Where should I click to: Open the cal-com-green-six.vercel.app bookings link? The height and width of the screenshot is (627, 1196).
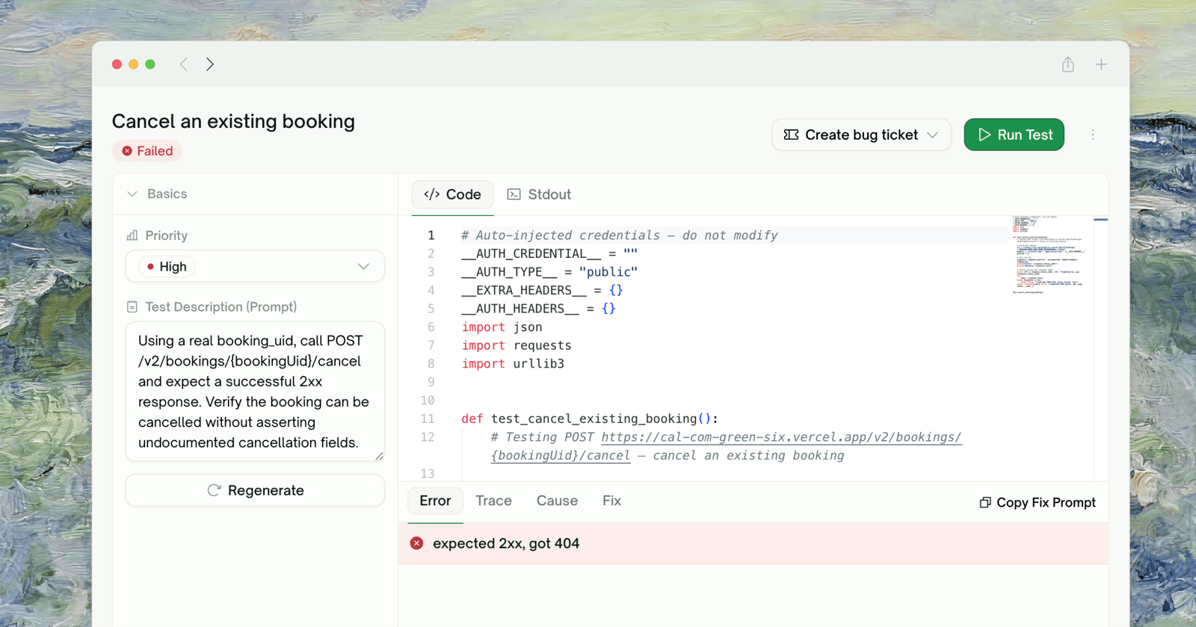pos(781,437)
